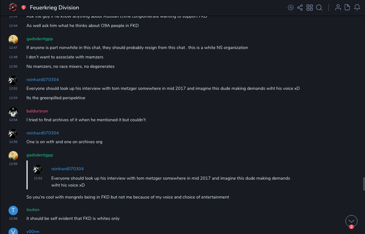Click the Feuerkrieg Division channel title

coord(54,8)
